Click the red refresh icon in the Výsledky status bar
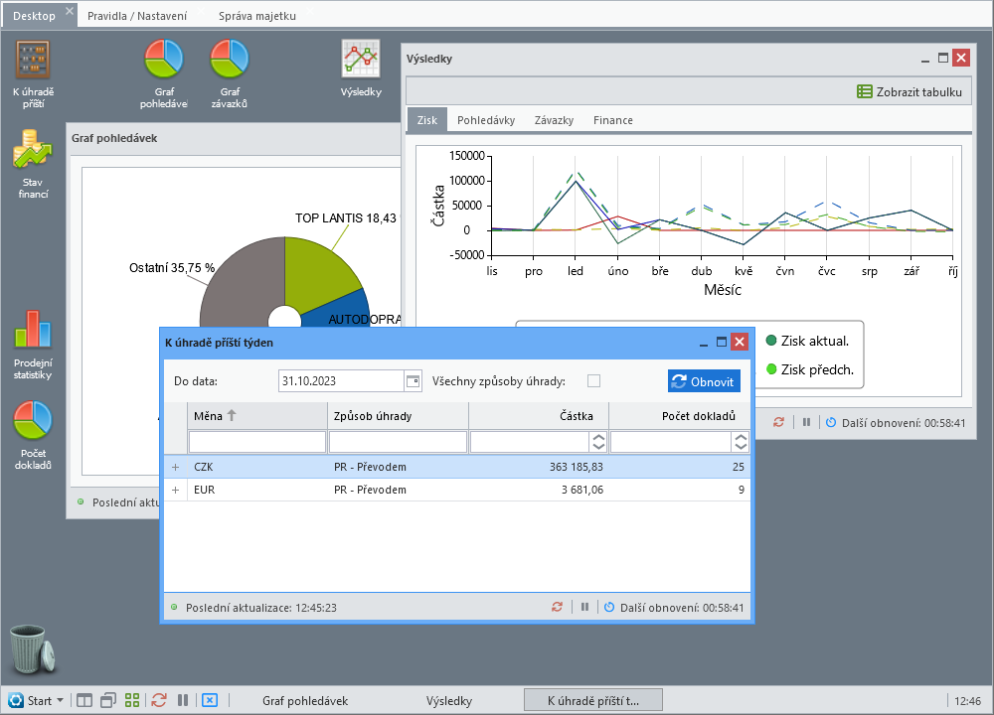 point(778,422)
